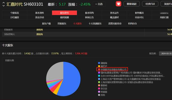The height and width of the screenshot is (100, 172).
Task: Open 经典F10 view
Action: pyautogui.click(x=150, y=4)
